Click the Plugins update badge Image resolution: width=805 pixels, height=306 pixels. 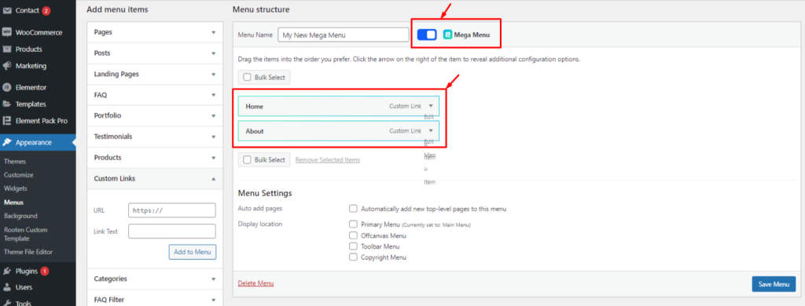45,271
